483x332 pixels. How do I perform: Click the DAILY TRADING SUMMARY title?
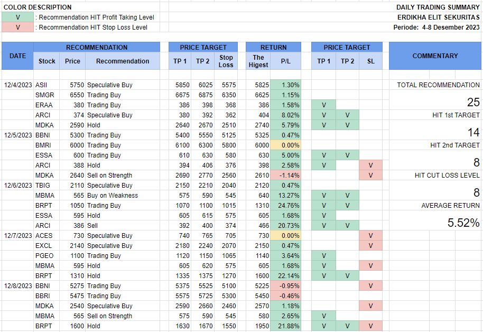point(438,7)
